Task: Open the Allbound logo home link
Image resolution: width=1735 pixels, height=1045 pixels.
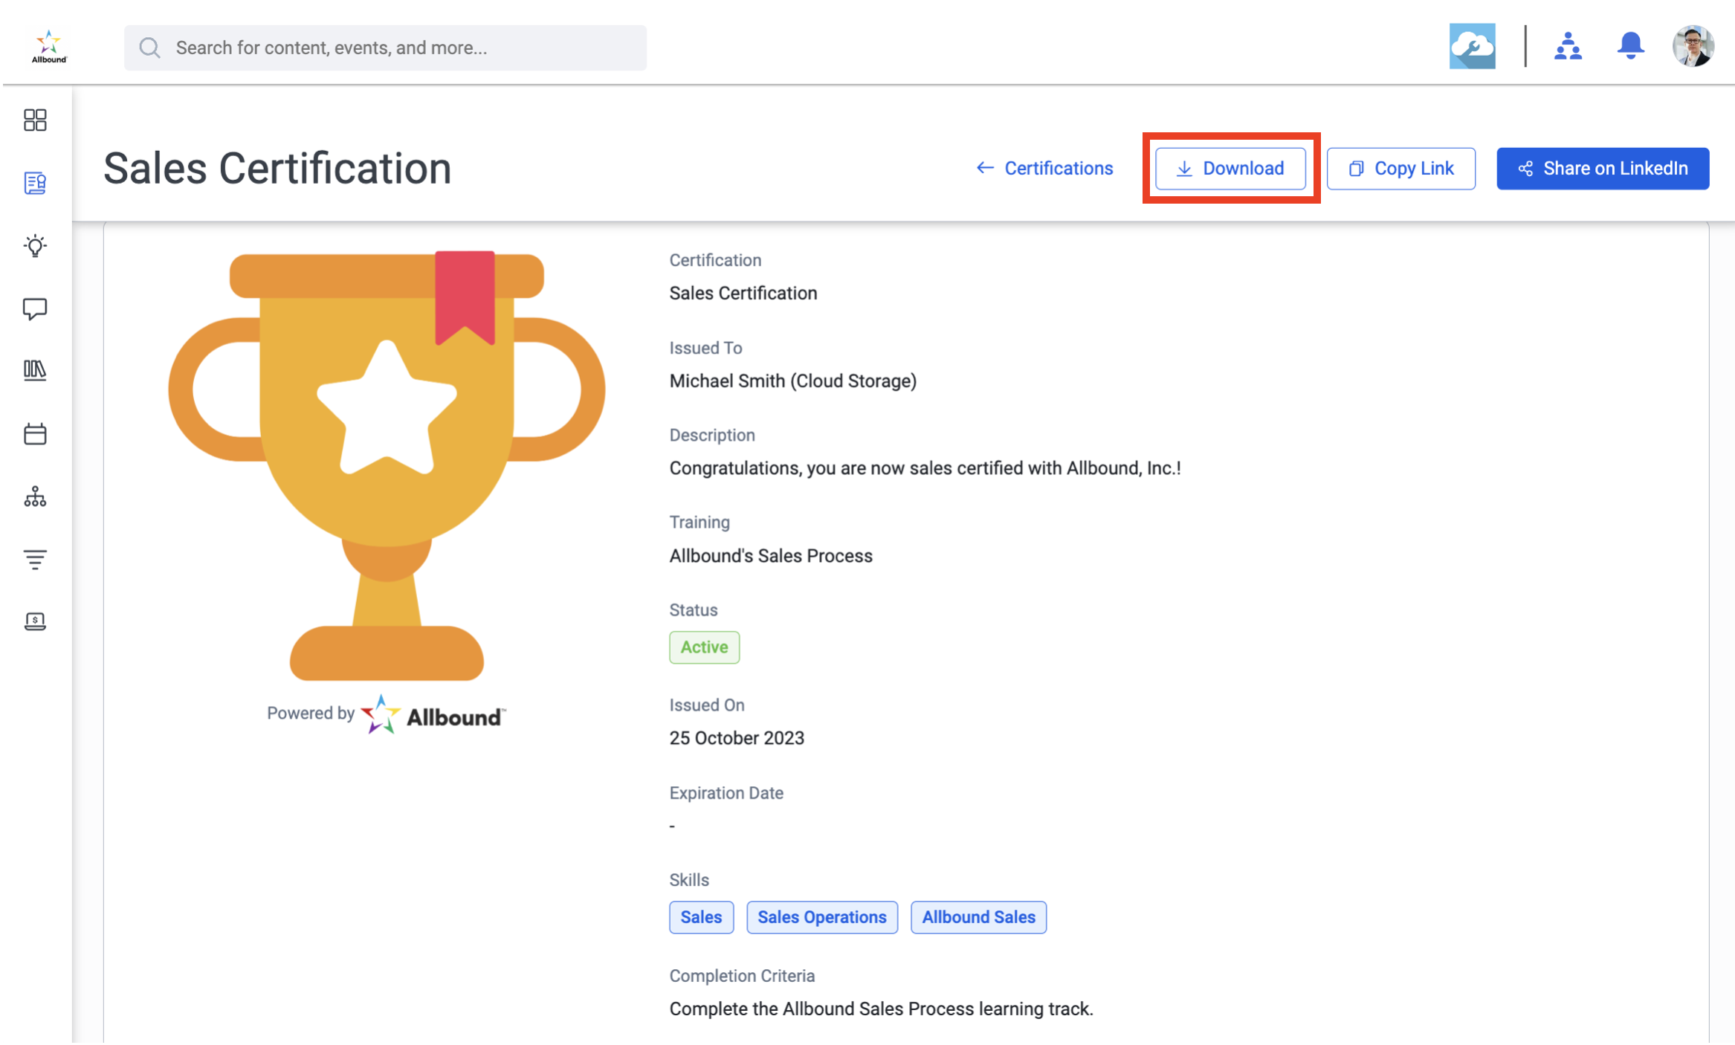Action: click(49, 47)
